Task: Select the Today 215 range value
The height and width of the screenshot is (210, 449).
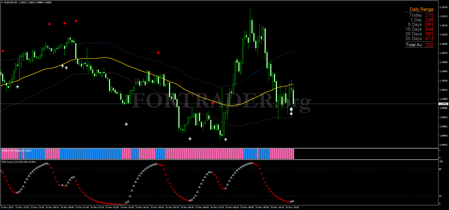Action: pos(421,15)
